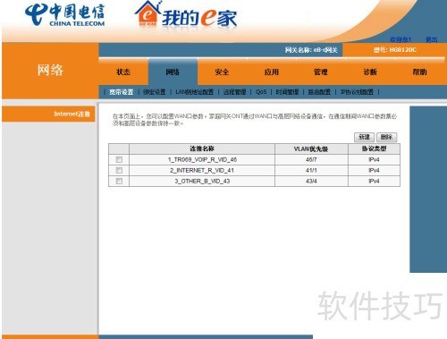Select the 时间管理 submenu item
Viewport: 447px width, 339px height.
(287, 92)
